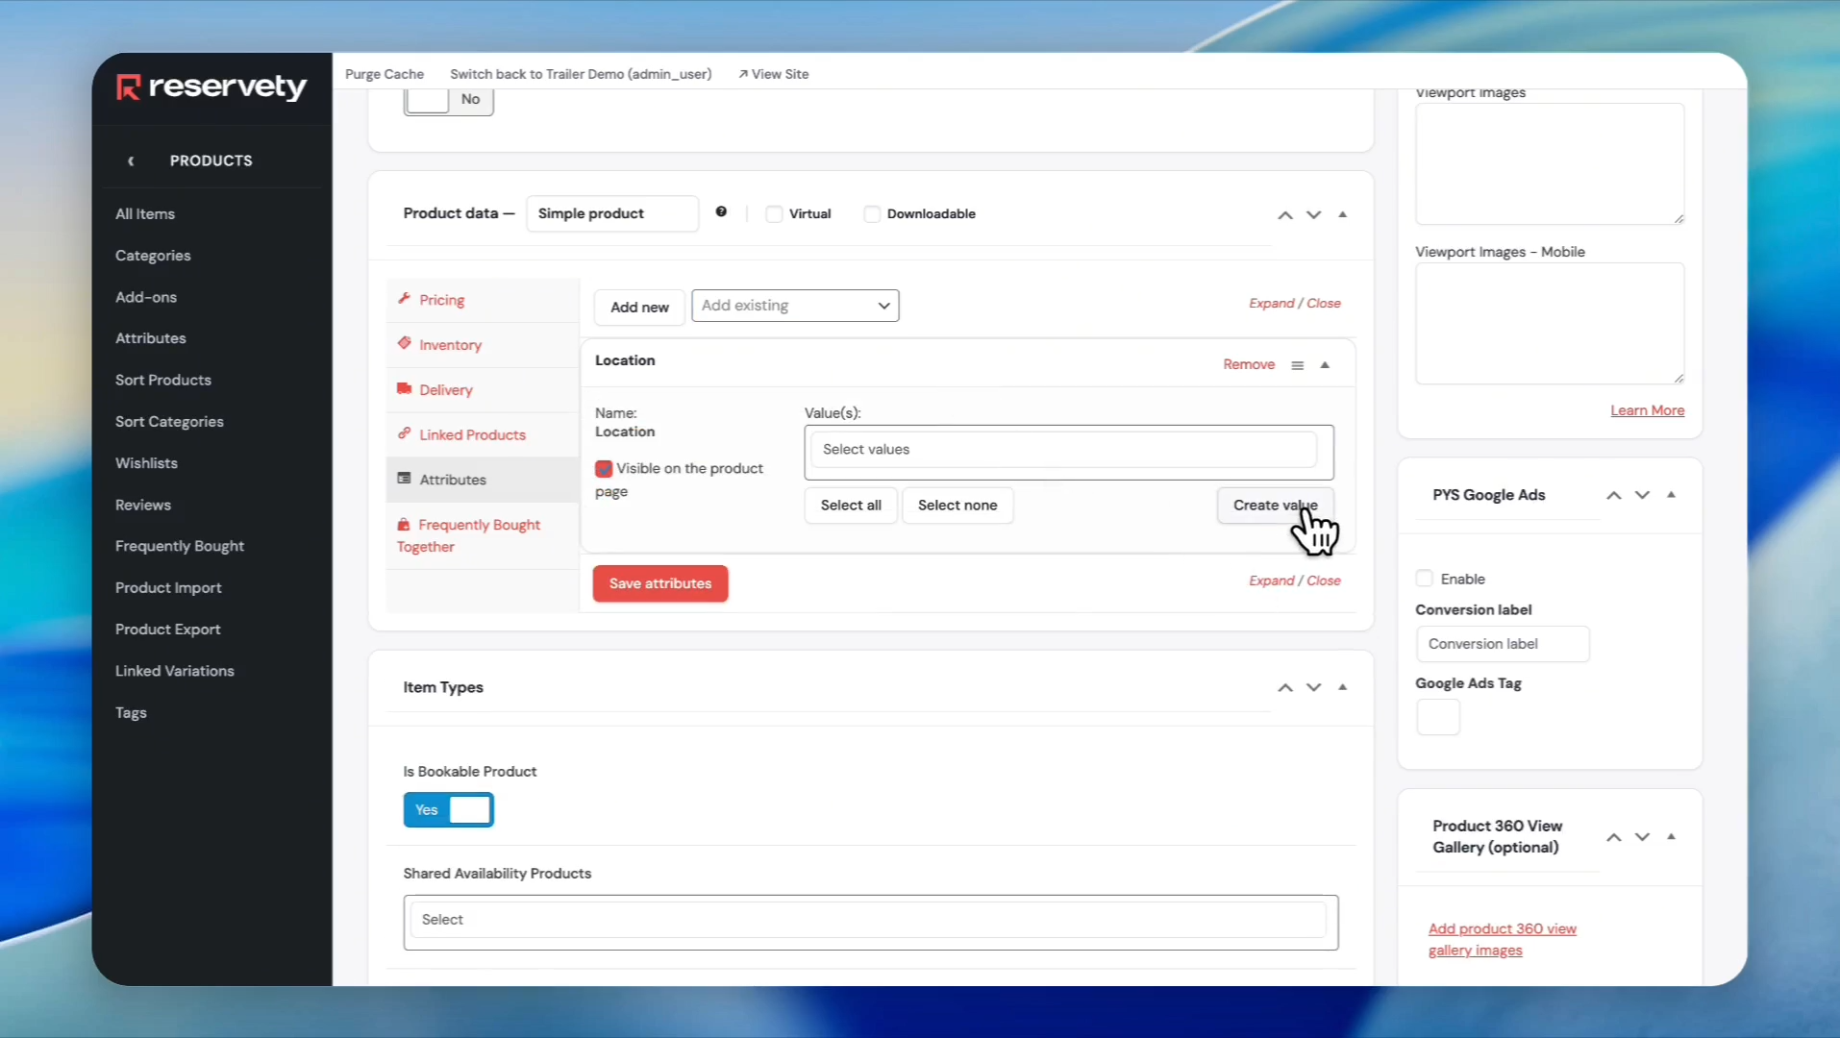Open Sort Products in the sidebar
Viewport: 1840px width, 1038px height.
coord(163,380)
